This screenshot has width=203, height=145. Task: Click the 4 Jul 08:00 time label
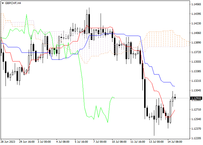click(x=63, y=142)
